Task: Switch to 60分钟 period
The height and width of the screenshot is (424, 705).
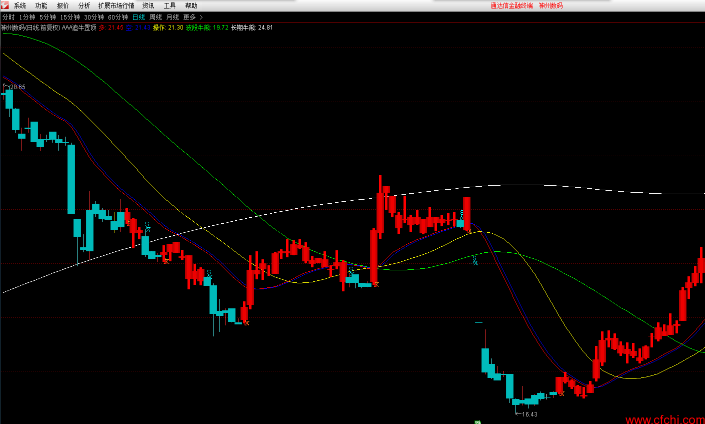Action: [x=118, y=17]
